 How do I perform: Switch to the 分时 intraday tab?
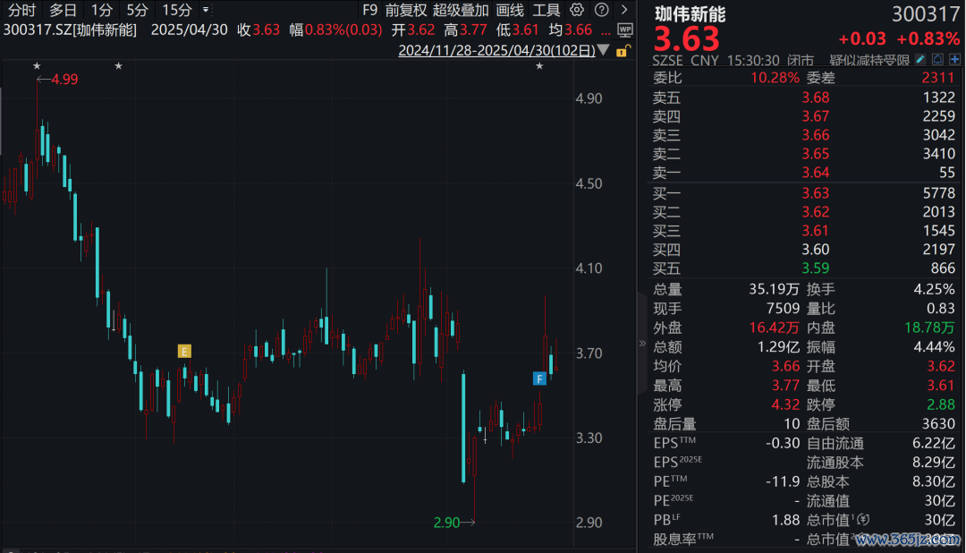21,10
